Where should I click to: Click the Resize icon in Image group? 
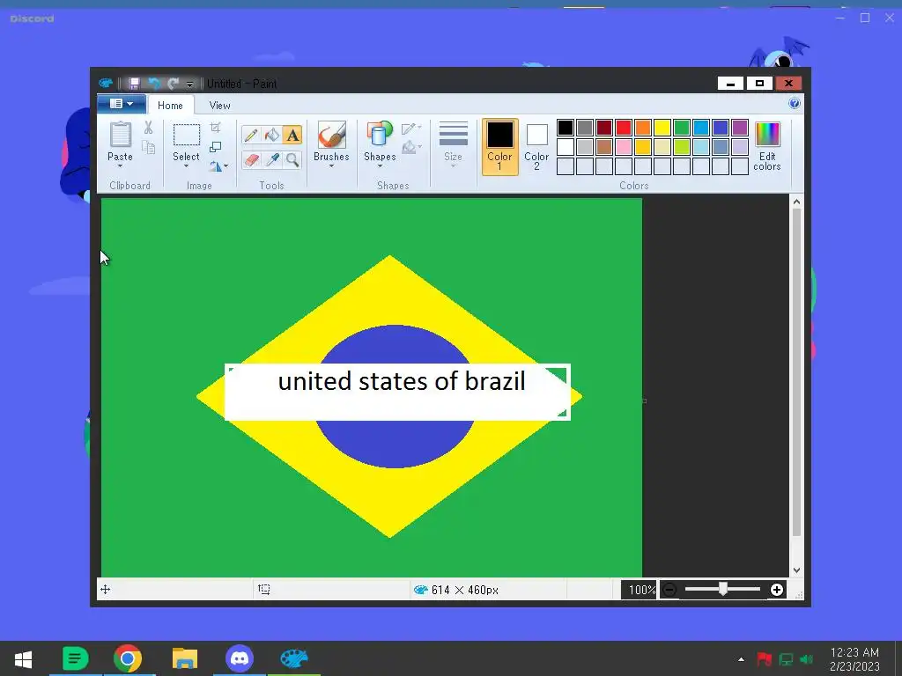tap(216, 147)
